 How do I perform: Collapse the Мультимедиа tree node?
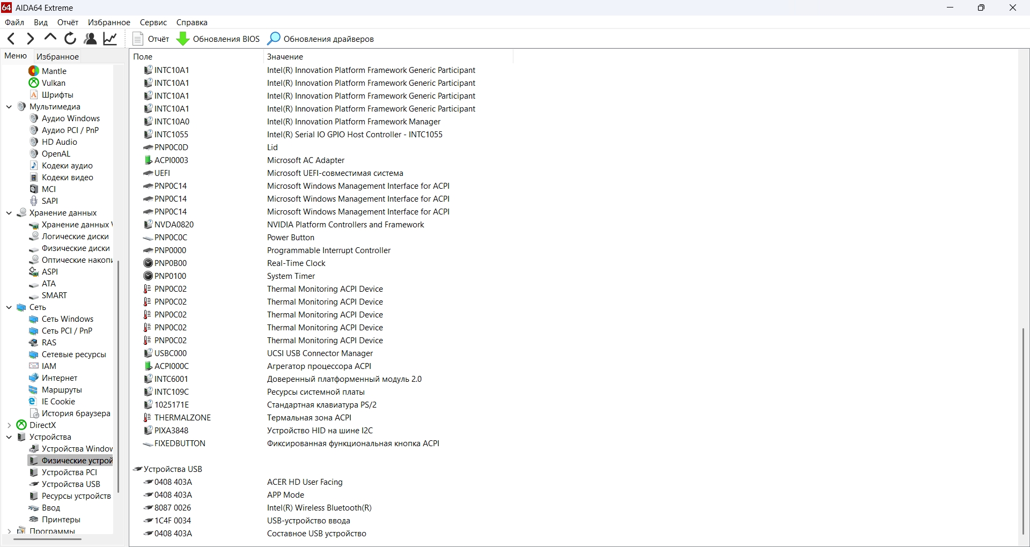[9, 107]
